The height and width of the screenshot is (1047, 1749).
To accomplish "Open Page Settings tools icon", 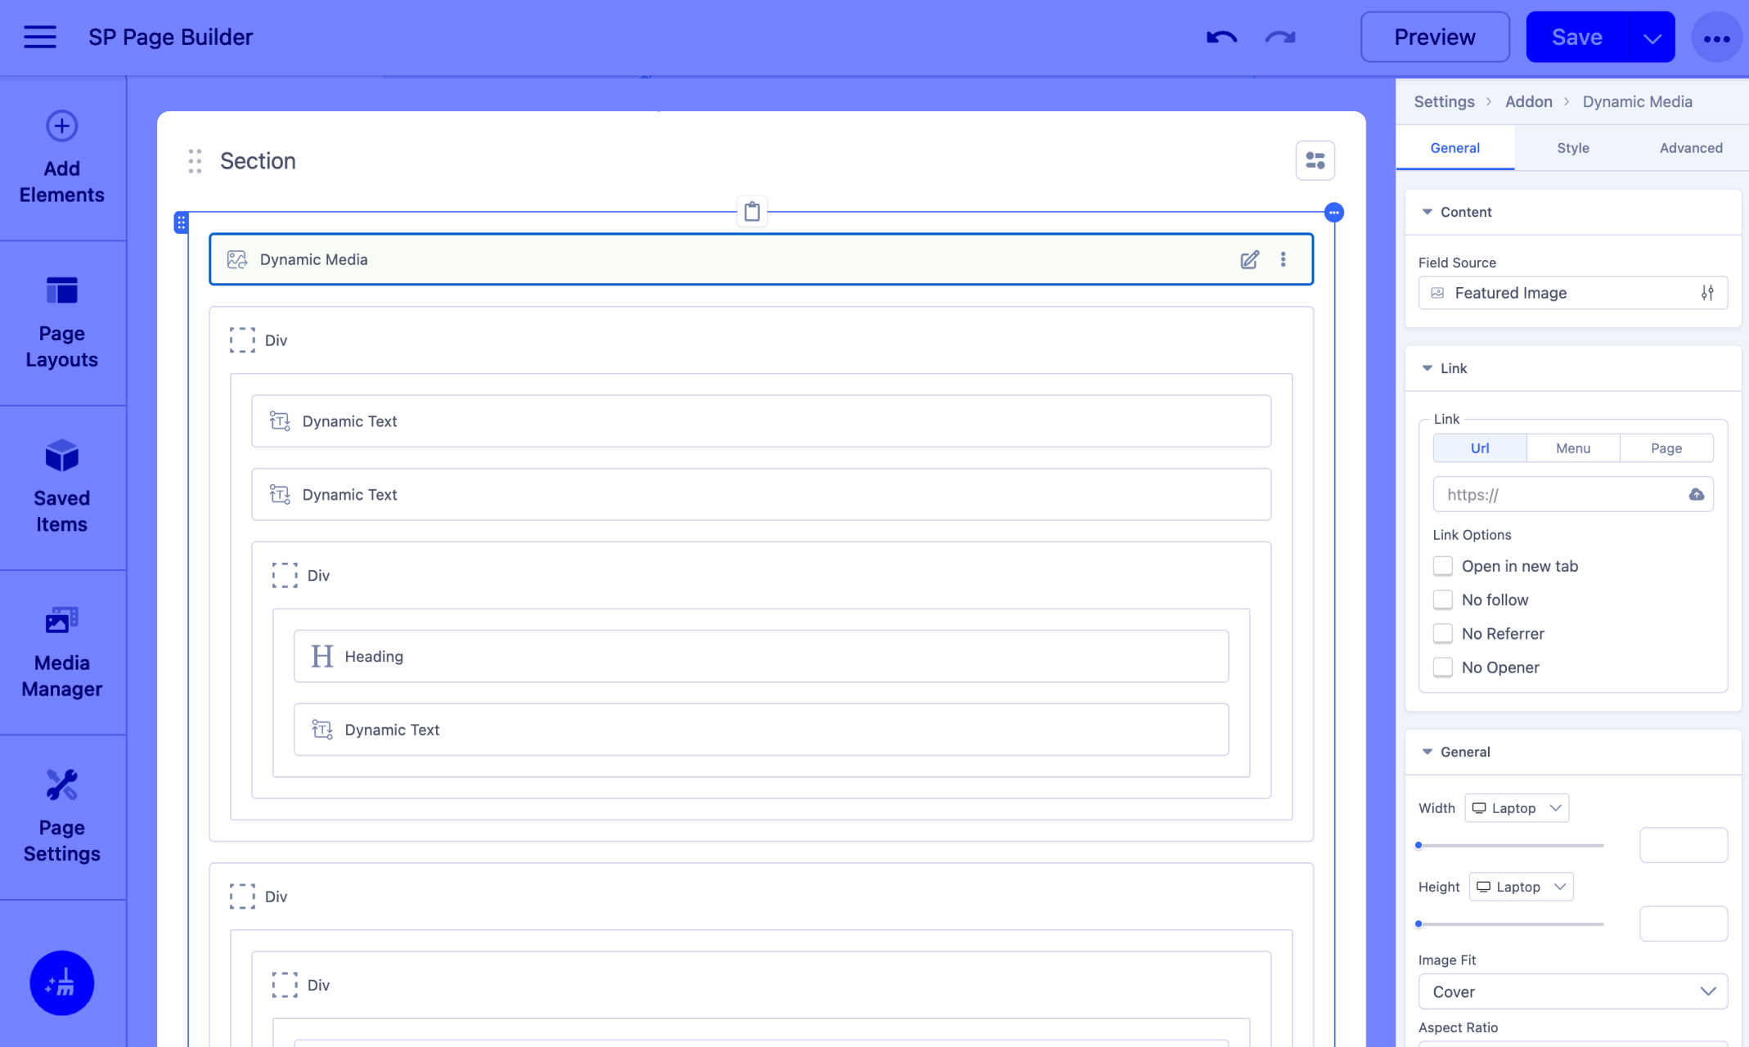I will pyautogui.click(x=61, y=785).
